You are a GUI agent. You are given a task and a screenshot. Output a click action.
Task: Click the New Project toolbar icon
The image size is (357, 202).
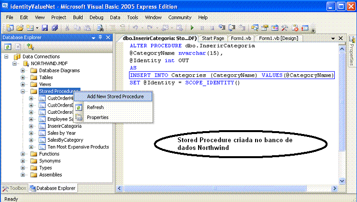[x=10, y=28]
